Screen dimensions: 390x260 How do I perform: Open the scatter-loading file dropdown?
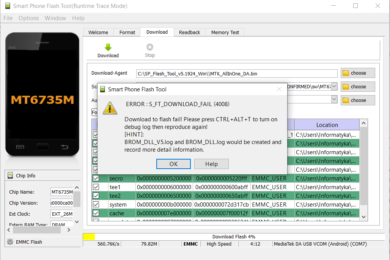(x=334, y=86)
